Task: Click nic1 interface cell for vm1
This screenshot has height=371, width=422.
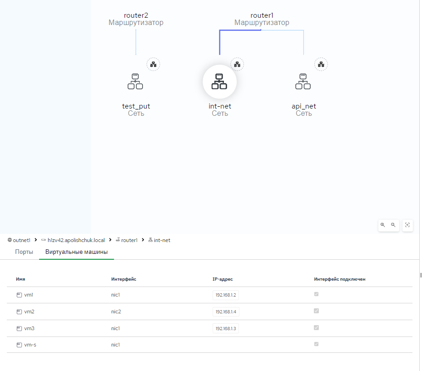Action: pos(115,295)
